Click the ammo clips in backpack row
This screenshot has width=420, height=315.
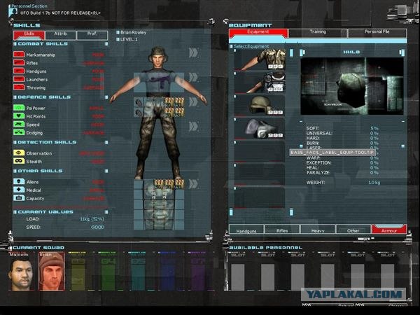(x=169, y=184)
